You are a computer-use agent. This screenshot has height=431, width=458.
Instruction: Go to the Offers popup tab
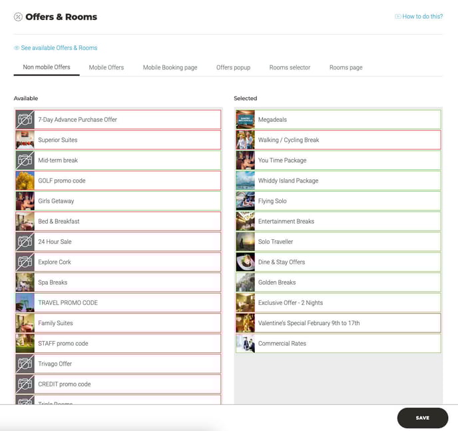click(233, 67)
